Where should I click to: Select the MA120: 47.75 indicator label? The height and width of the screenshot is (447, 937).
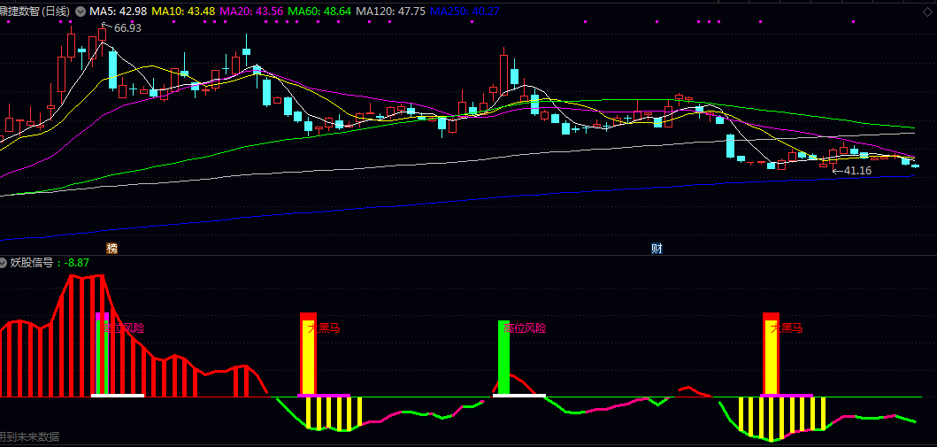(x=390, y=12)
